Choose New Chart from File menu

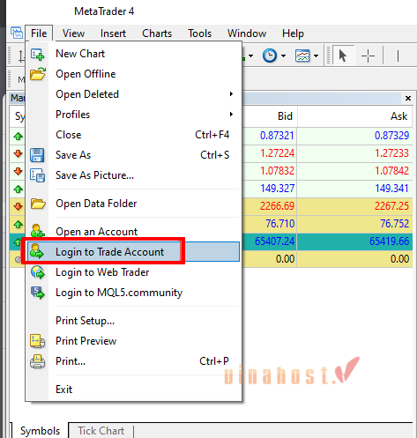tap(133, 54)
